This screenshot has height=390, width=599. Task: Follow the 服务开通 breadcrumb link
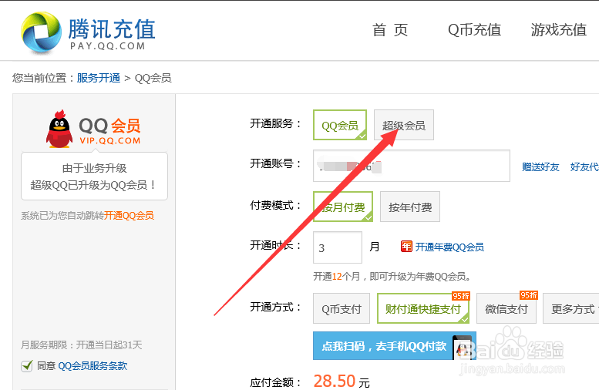[99, 78]
